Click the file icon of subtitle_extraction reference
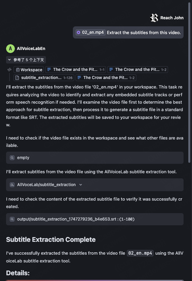The height and width of the screenshot is (281, 192). tap(17, 78)
